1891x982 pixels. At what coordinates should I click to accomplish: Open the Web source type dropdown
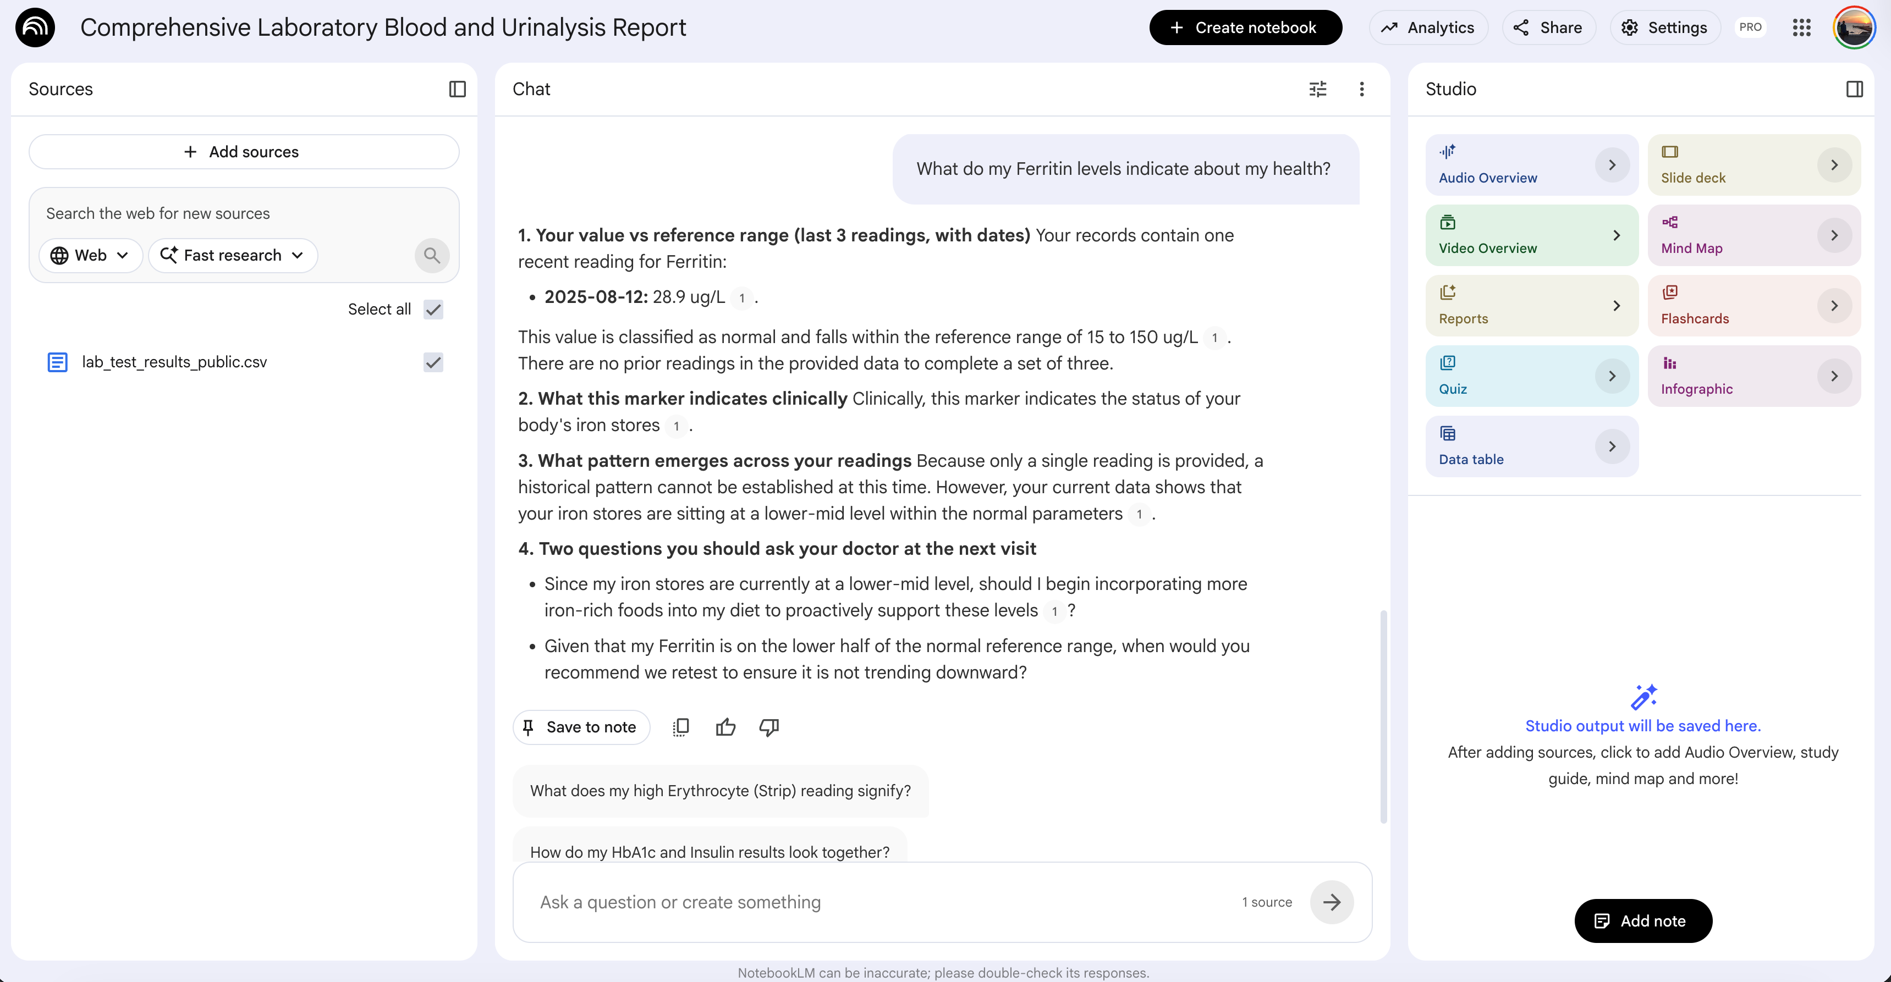[x=90, y=255]
